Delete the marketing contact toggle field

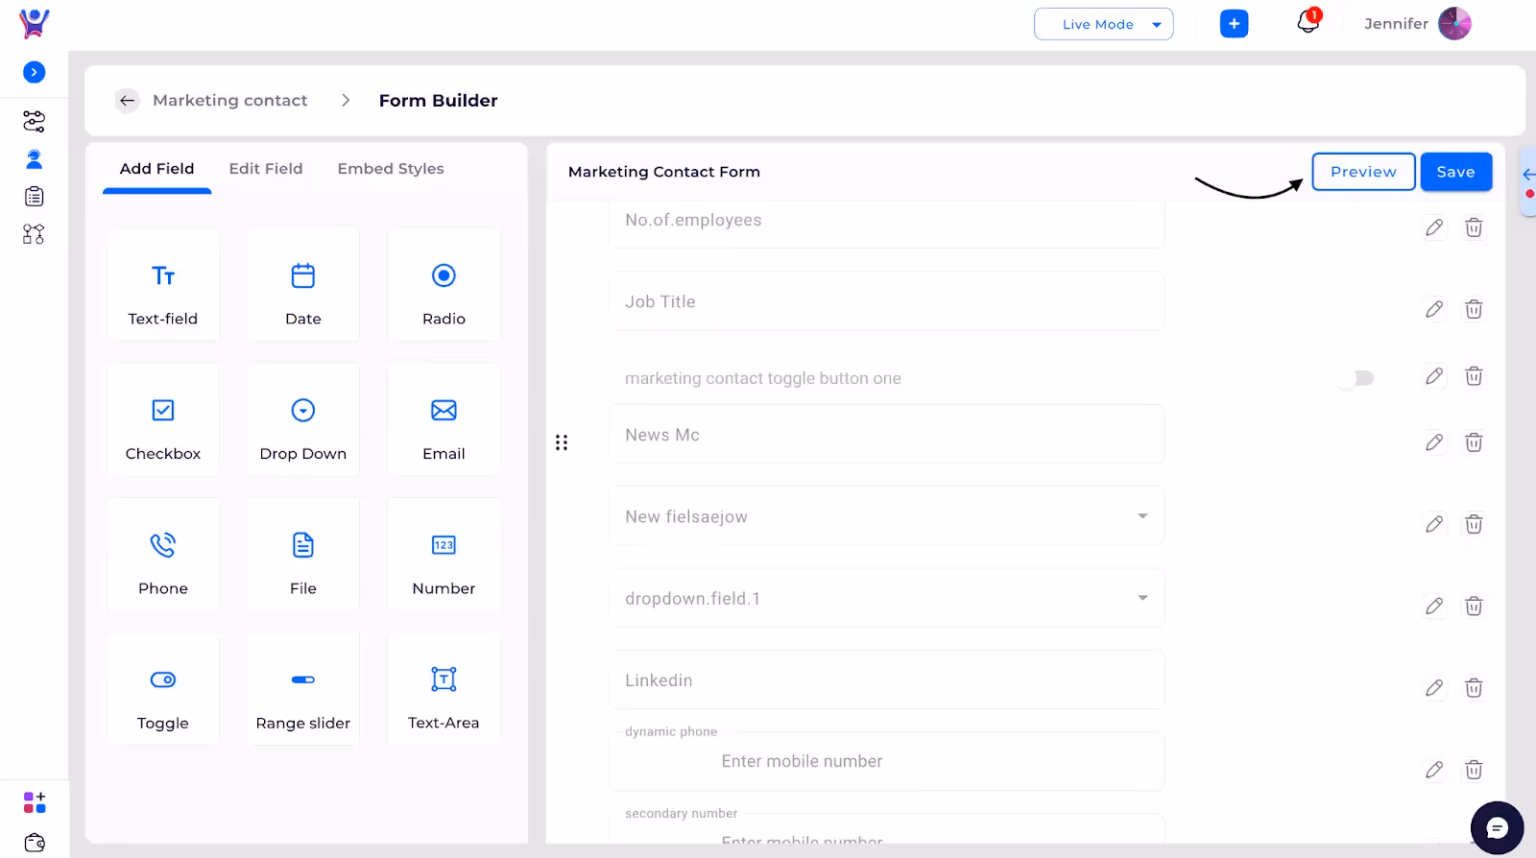(x=1474, y=376)
